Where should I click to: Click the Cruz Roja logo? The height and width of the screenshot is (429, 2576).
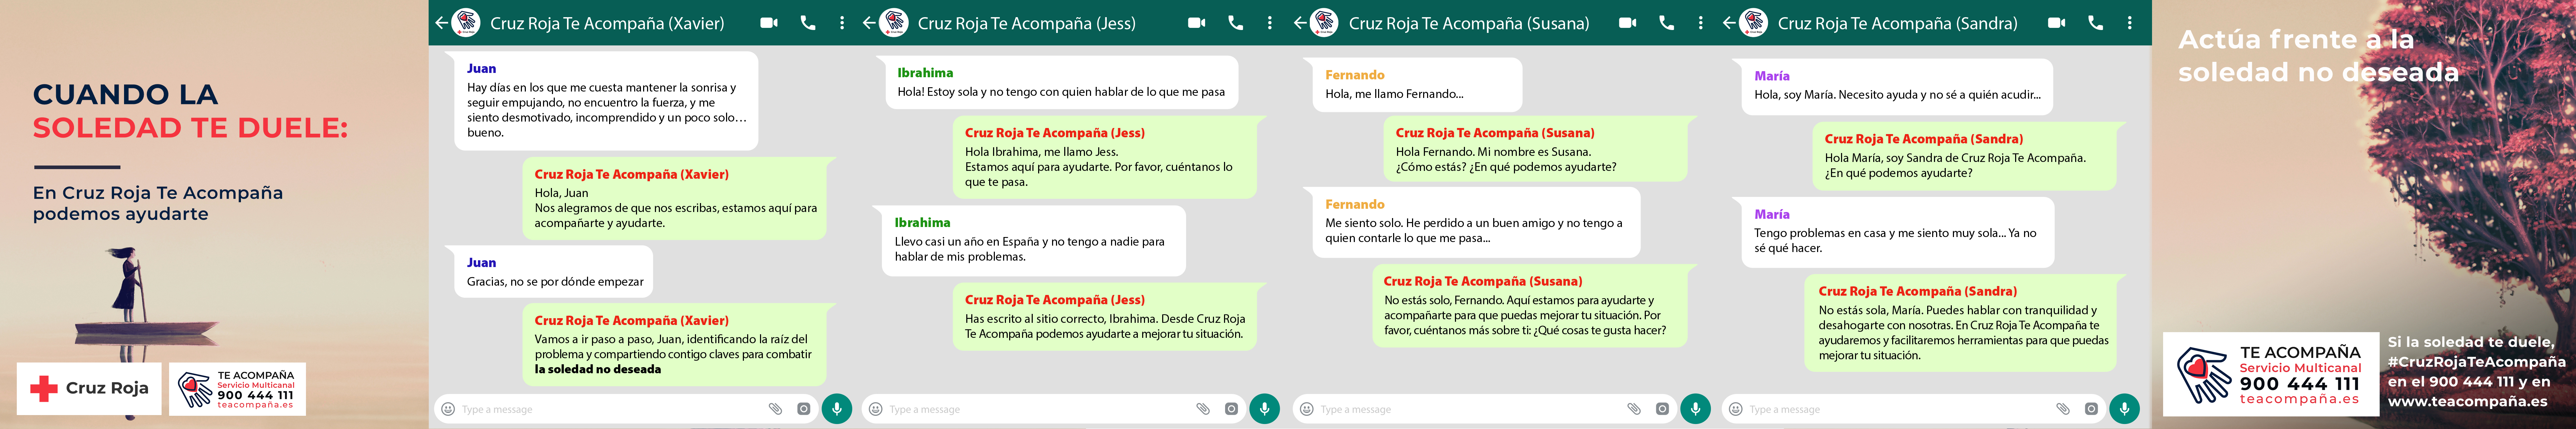point(89,388)
